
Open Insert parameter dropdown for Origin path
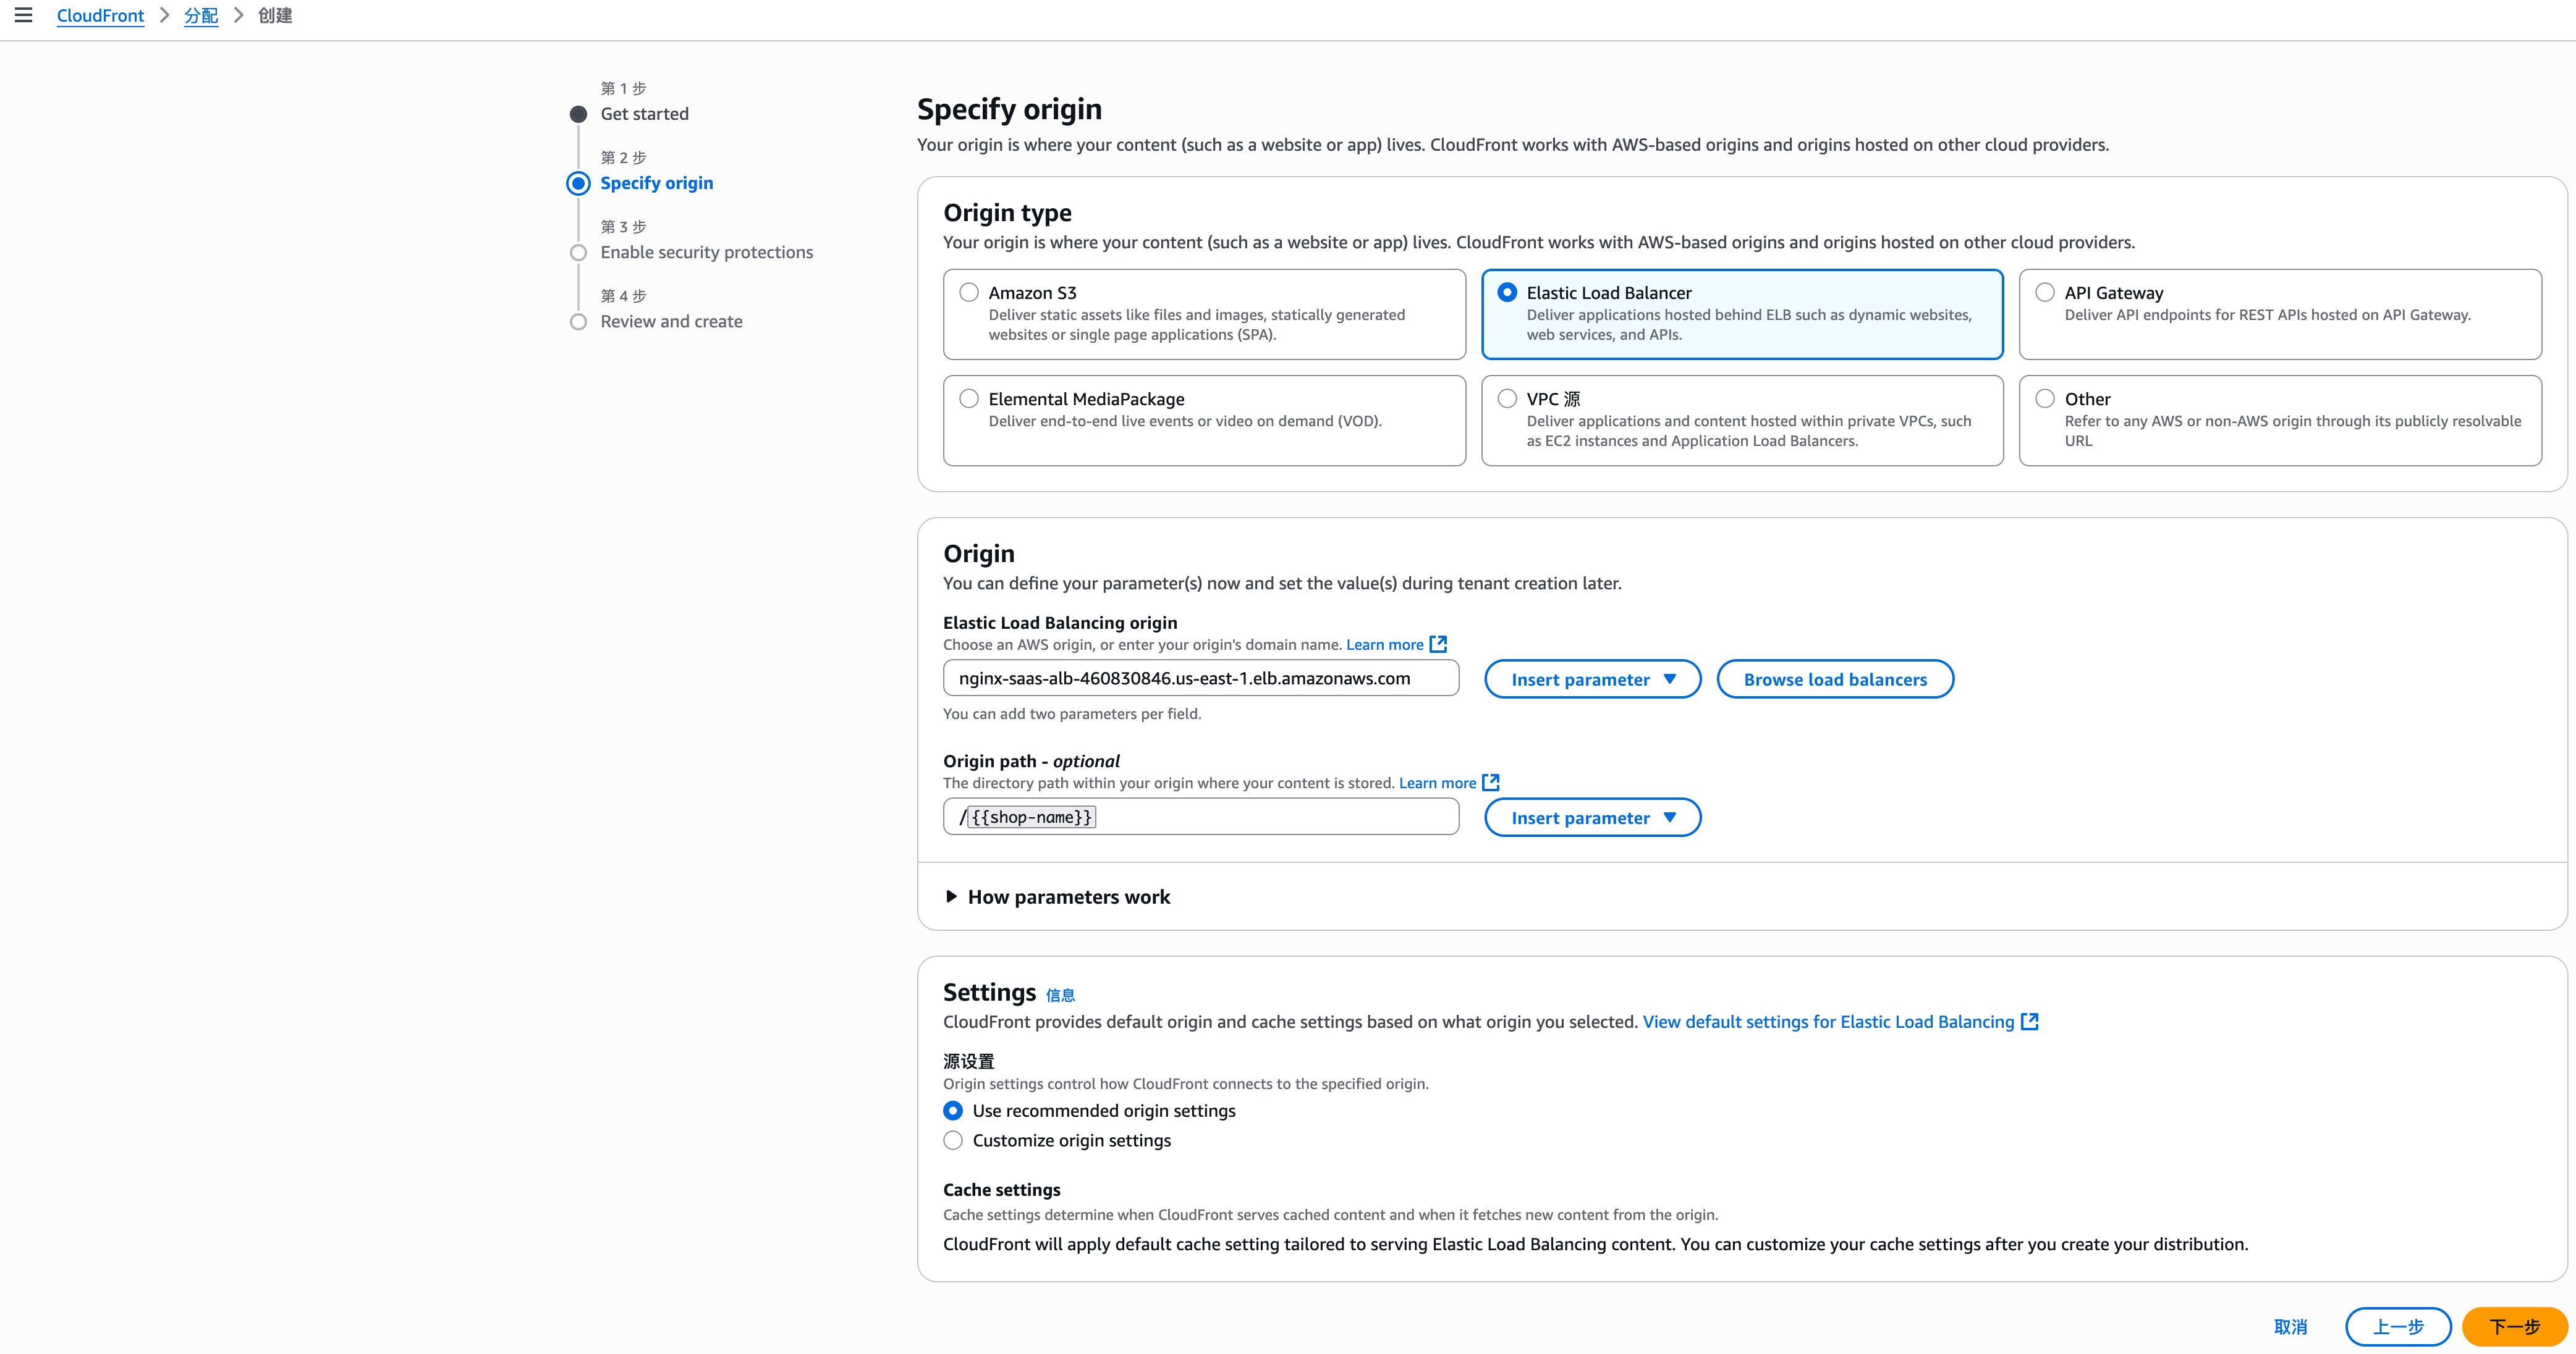tap(1592, 817)
